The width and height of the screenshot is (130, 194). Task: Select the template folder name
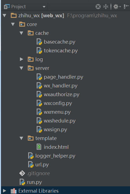coord(46,138)
